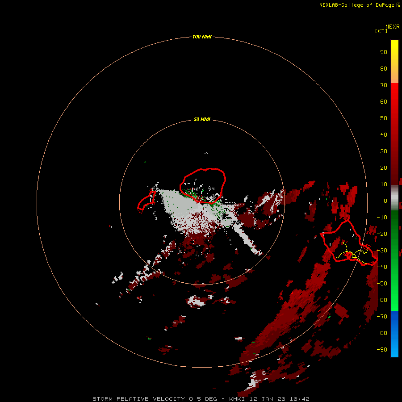
Task: Click the -40 value on the velocity scale
Action: point(382,267)
